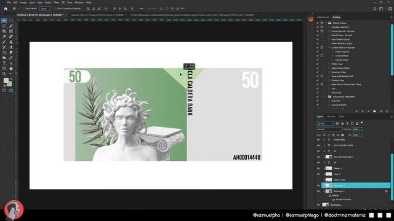Click the share icon at top right
The image size is (394, 221).
[x=390, y=9]
